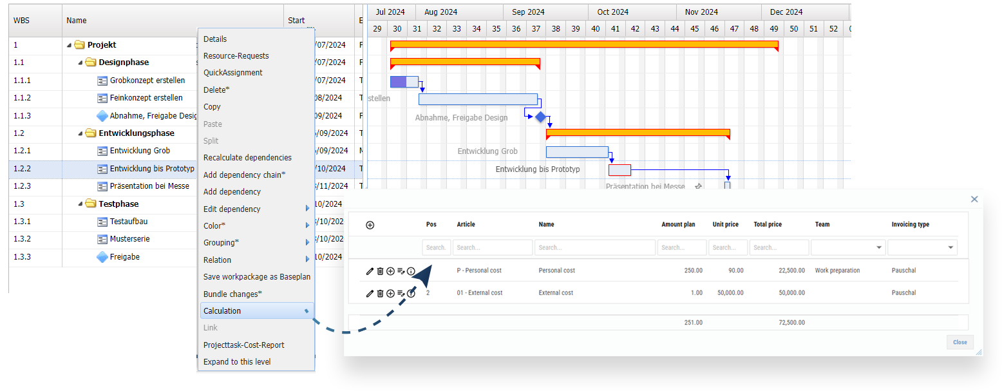Click the Testphase folder icon
Screen dimensions: 1002x391
click(x=91, y=204)
